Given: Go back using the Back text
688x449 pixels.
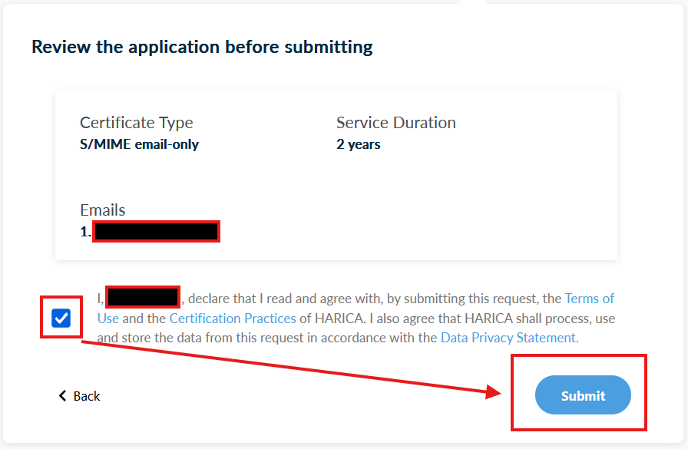Looking at the screenshot, I should pos(87,396).
